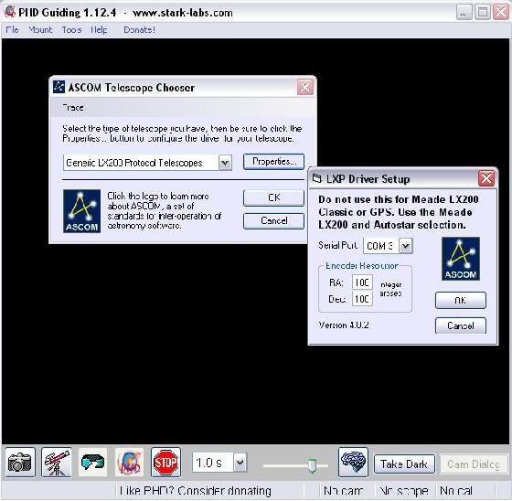Screen dimensions: 512x501
Task: Open the brain advanced settings icon
Action: coord(353,463)
